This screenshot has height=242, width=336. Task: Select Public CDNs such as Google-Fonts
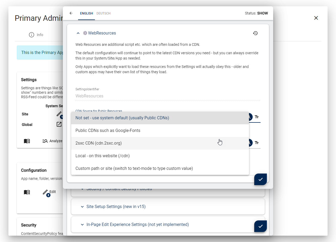108,131
